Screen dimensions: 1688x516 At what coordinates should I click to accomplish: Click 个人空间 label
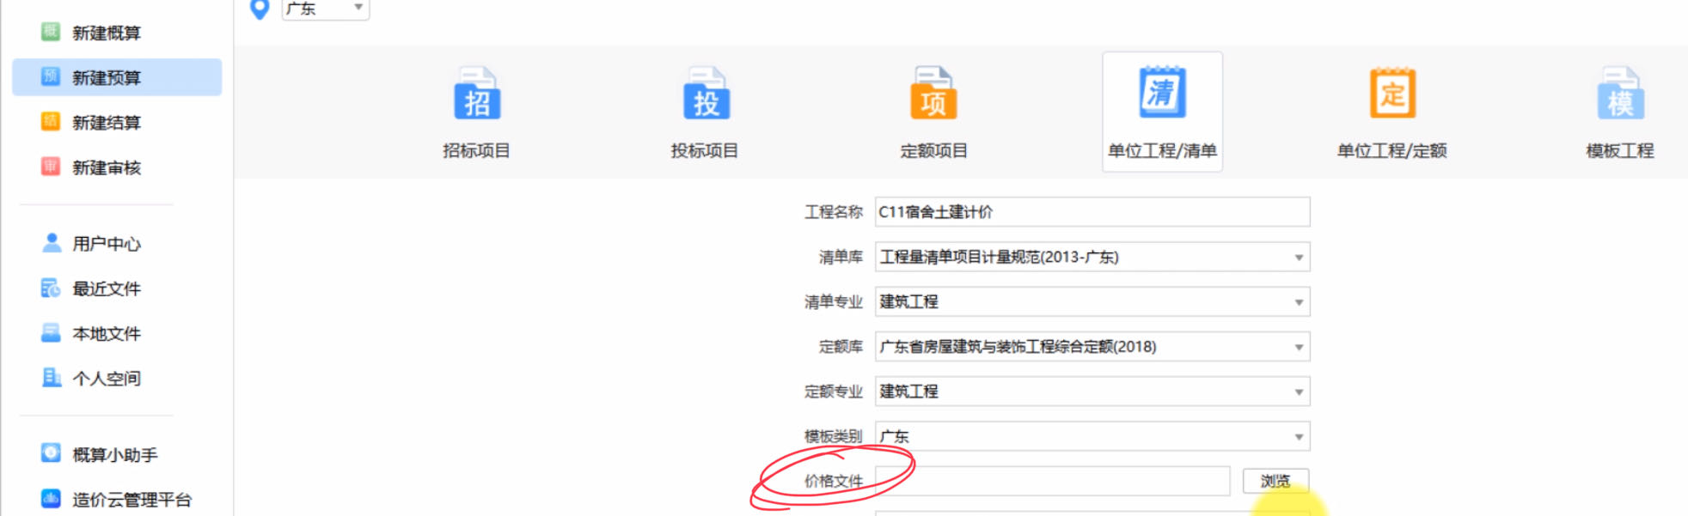point(107,378)
